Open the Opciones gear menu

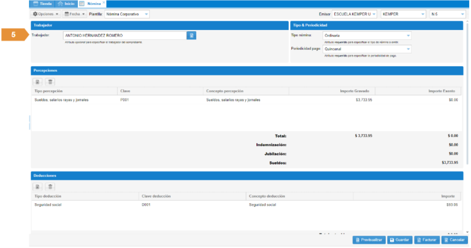[45, 14]
